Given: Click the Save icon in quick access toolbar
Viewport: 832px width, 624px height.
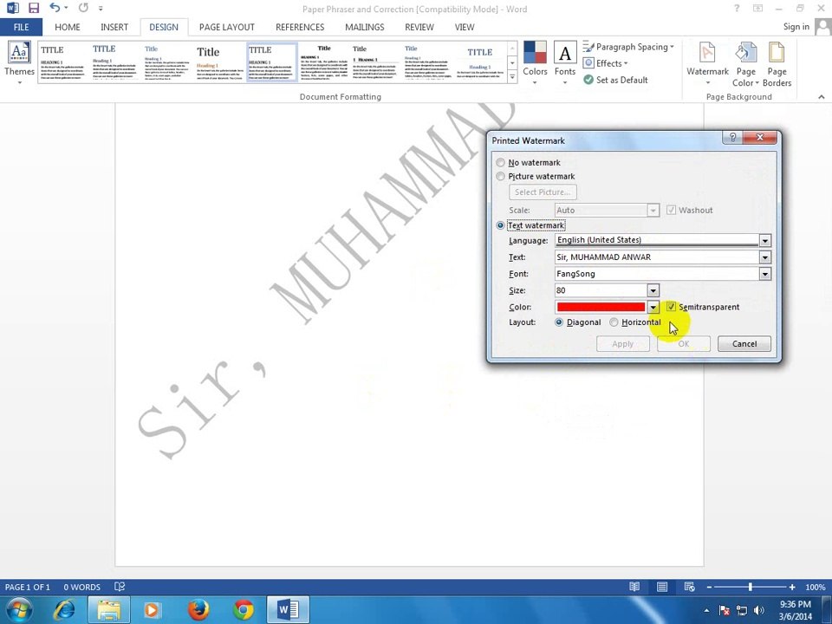Looking at the screenshot, I should pyautogui.click(x=34, y=8).
